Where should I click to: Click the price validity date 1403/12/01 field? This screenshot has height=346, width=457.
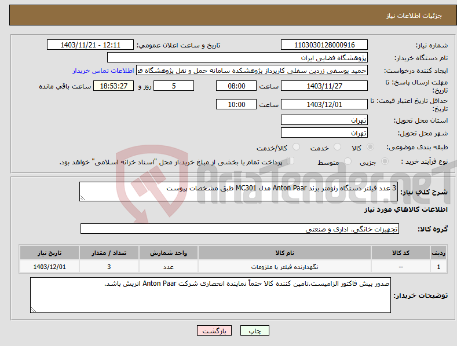point(324,104)
